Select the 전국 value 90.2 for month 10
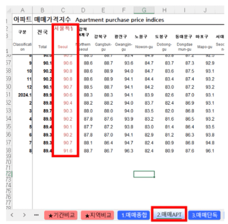This screenshot has width=228, height=224. (x=48, y=71)
